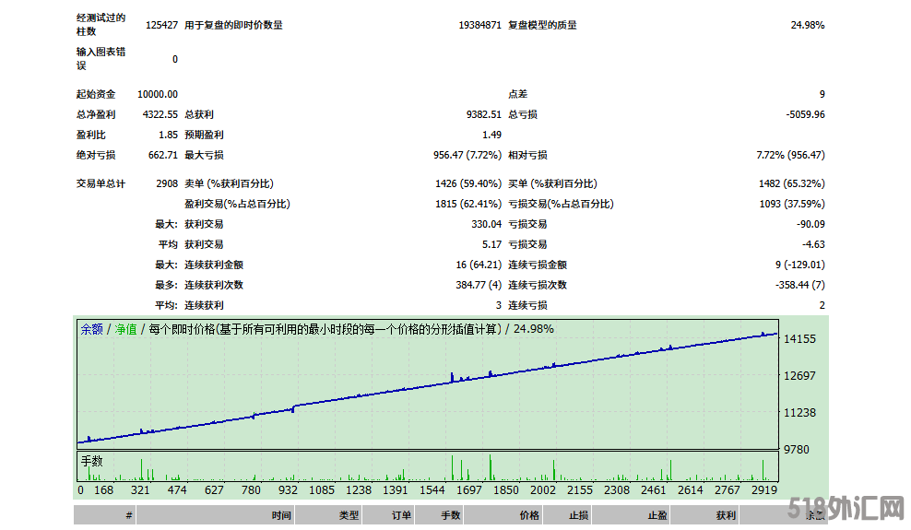Click the 类型 column header

point(347,516)
